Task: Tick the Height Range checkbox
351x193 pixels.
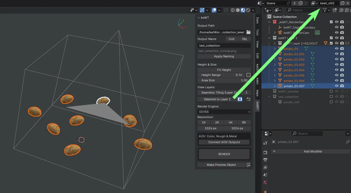Action: (248, 75)
